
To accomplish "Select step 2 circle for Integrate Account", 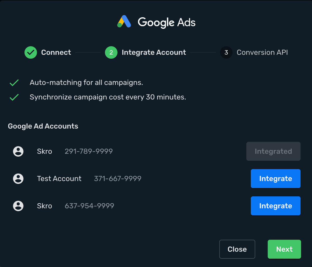I will [111, 52].
